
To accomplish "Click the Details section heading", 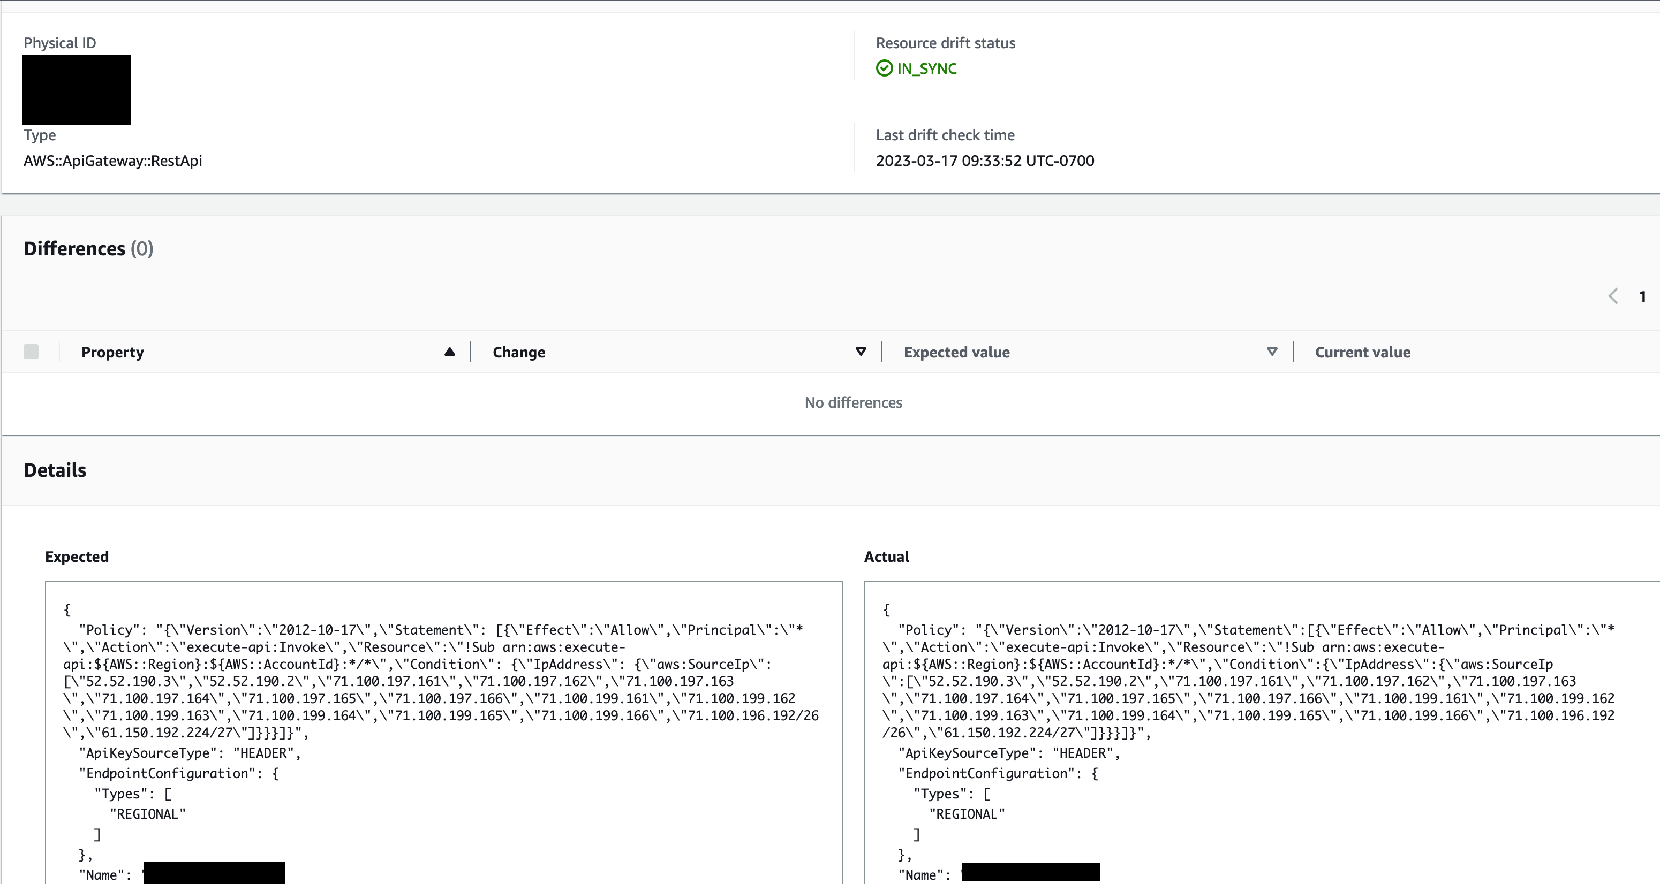I will [x=55, y=470].
